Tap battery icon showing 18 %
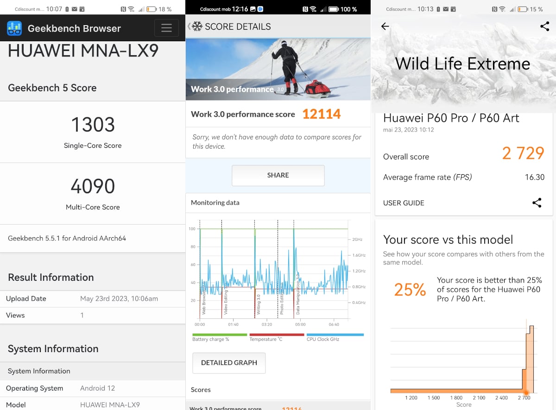 click(x=151, y=9)
